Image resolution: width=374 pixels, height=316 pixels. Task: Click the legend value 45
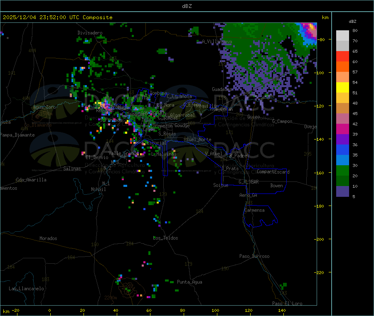point(355,114)
